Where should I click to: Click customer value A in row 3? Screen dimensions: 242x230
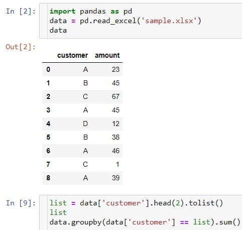[85, 110]
